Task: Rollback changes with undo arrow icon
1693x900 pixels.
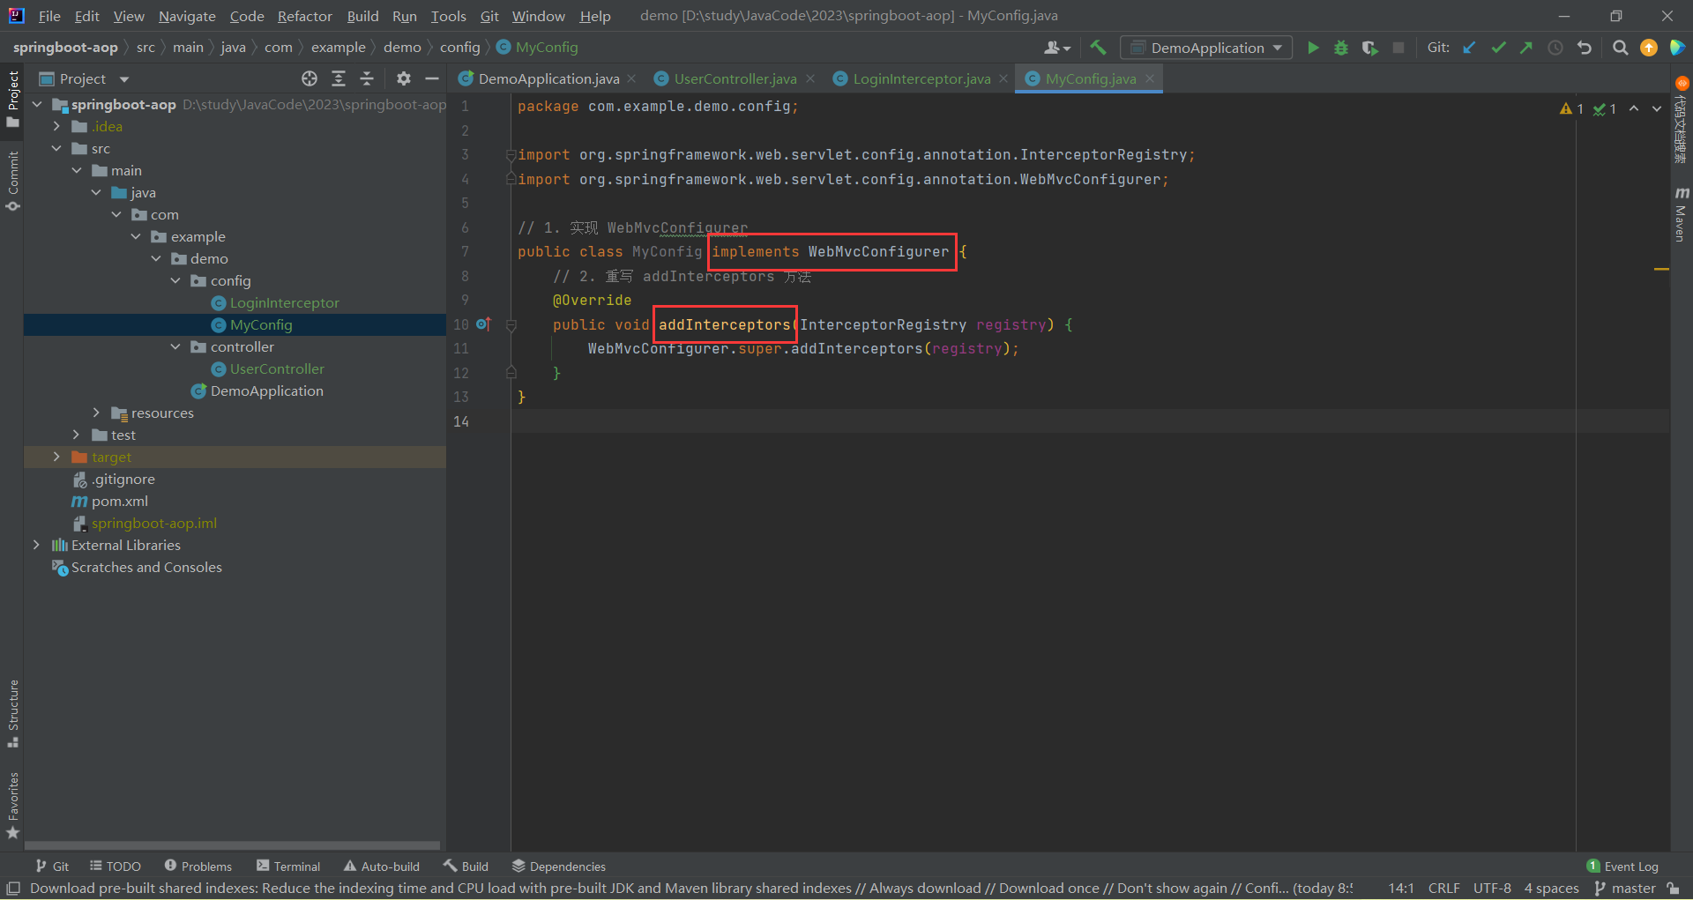Action: pyautogui.click(x=1585, y=48)
